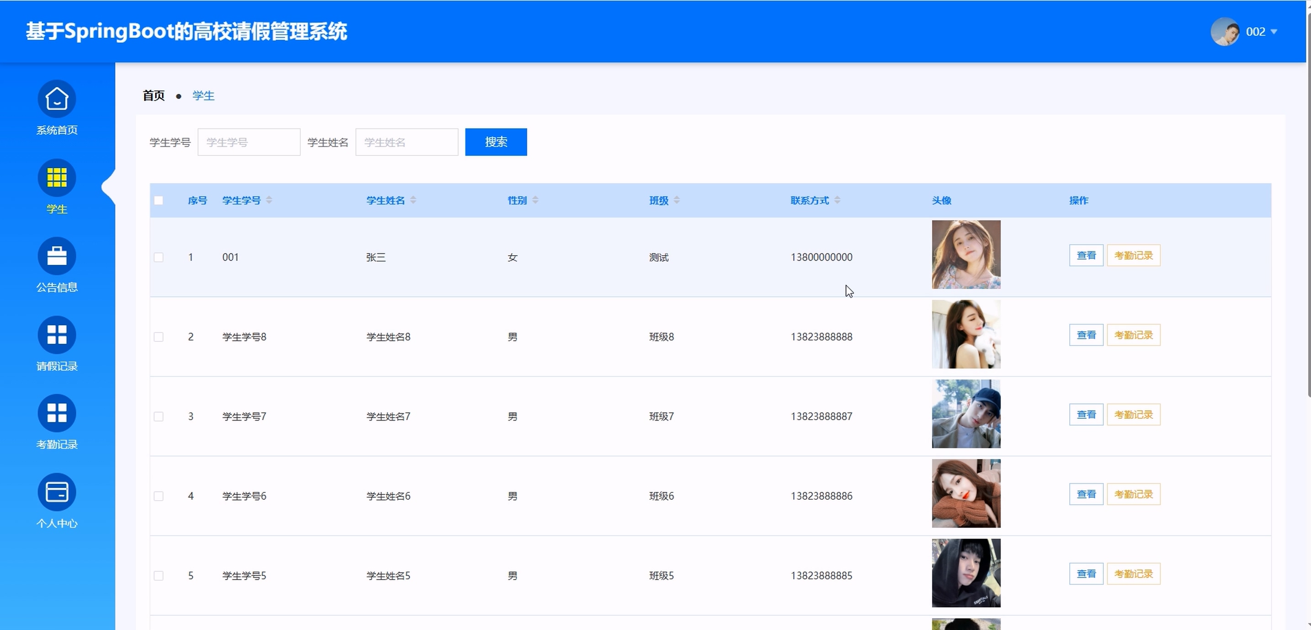Select checkbox for 学生学号7 row
The height and width of the screenshot is (630, 1311).
159,417
